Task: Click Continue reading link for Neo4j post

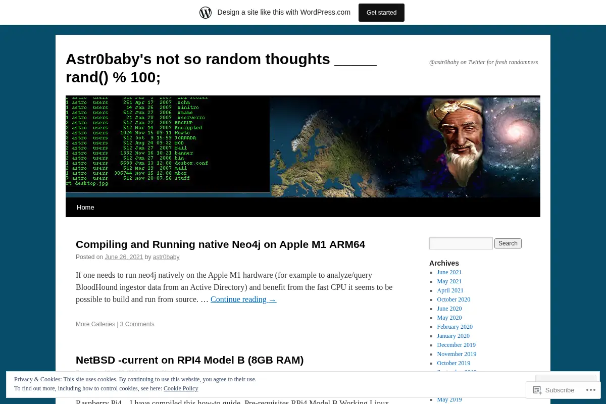Action: pyautogui.click(x=243, y=299)
